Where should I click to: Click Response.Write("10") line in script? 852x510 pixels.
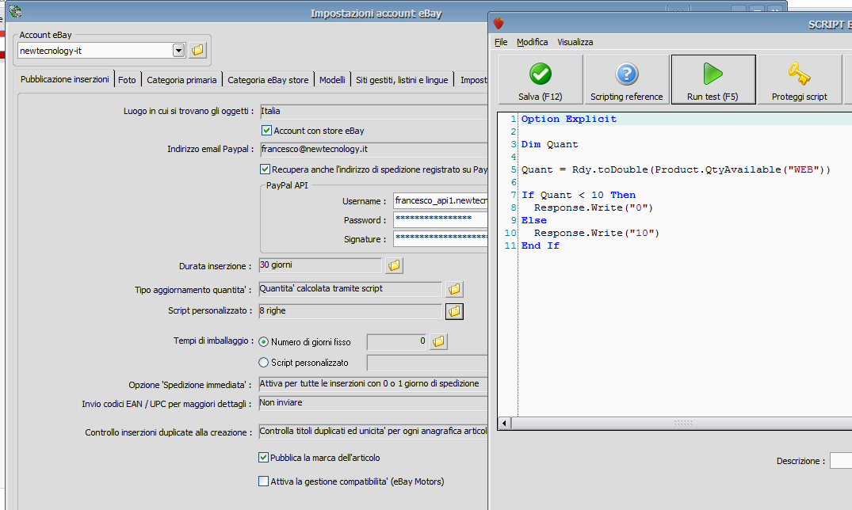coord(597,233)
